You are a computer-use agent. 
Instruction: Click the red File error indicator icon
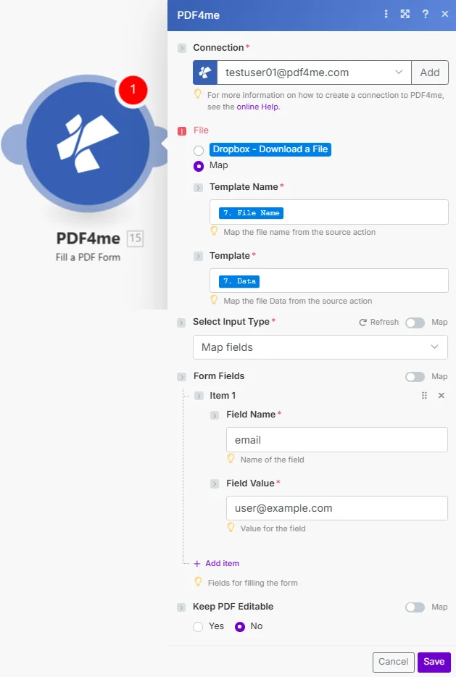(x=182, y=130)
